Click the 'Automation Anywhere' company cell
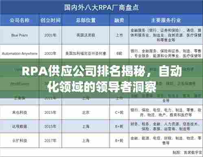This screenshot has height=157, width=203. click(x=20, y=53)
